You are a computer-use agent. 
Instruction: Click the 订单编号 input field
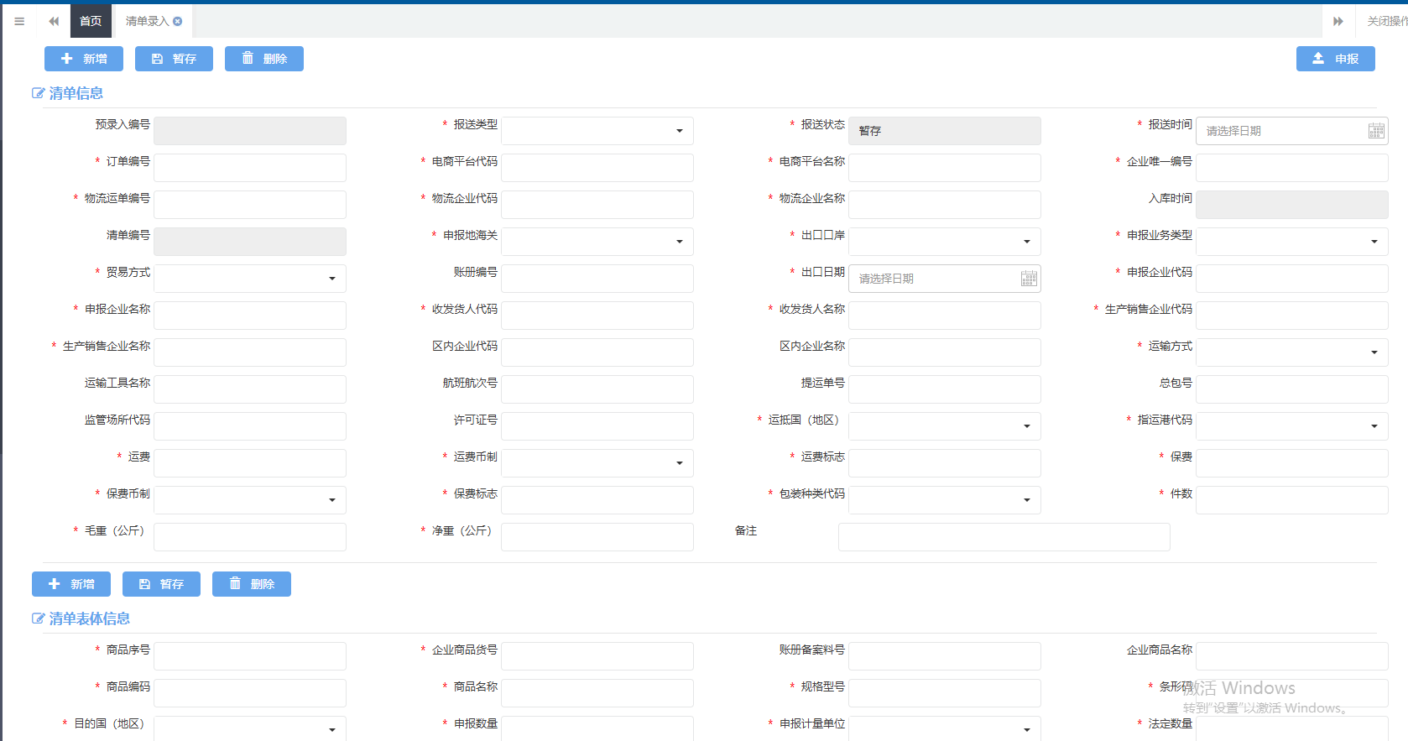coord(249,168)
